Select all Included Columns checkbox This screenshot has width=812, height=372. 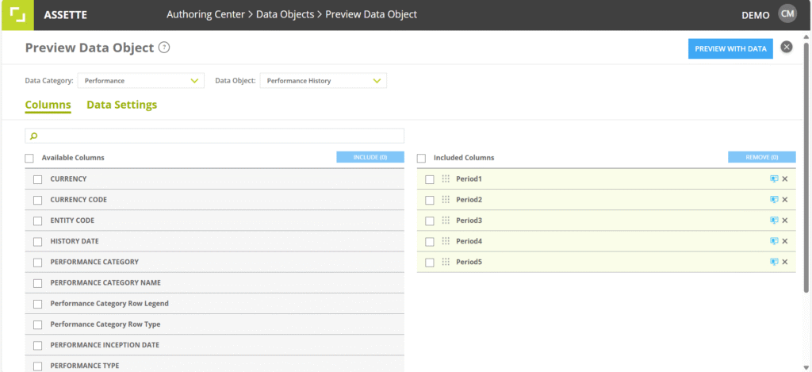pyautogui.click(x=421, y=158)
